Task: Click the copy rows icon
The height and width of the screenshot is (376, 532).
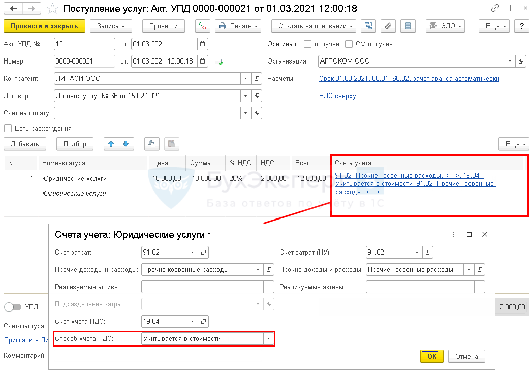Action: click(151, 144)
